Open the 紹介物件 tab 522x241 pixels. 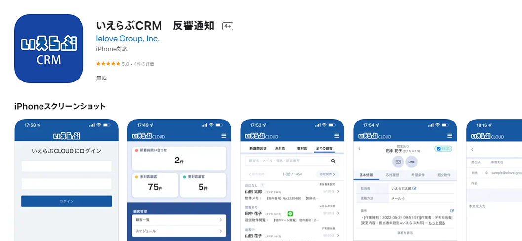tap(444, 175)
